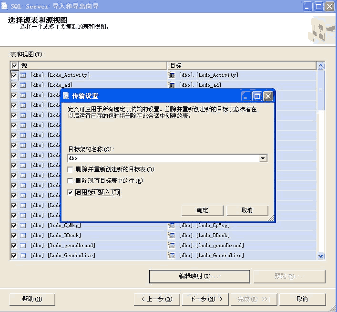
Task: Enable 删除并重新创建新的目标表 checkbox
Action: point(71,169)
